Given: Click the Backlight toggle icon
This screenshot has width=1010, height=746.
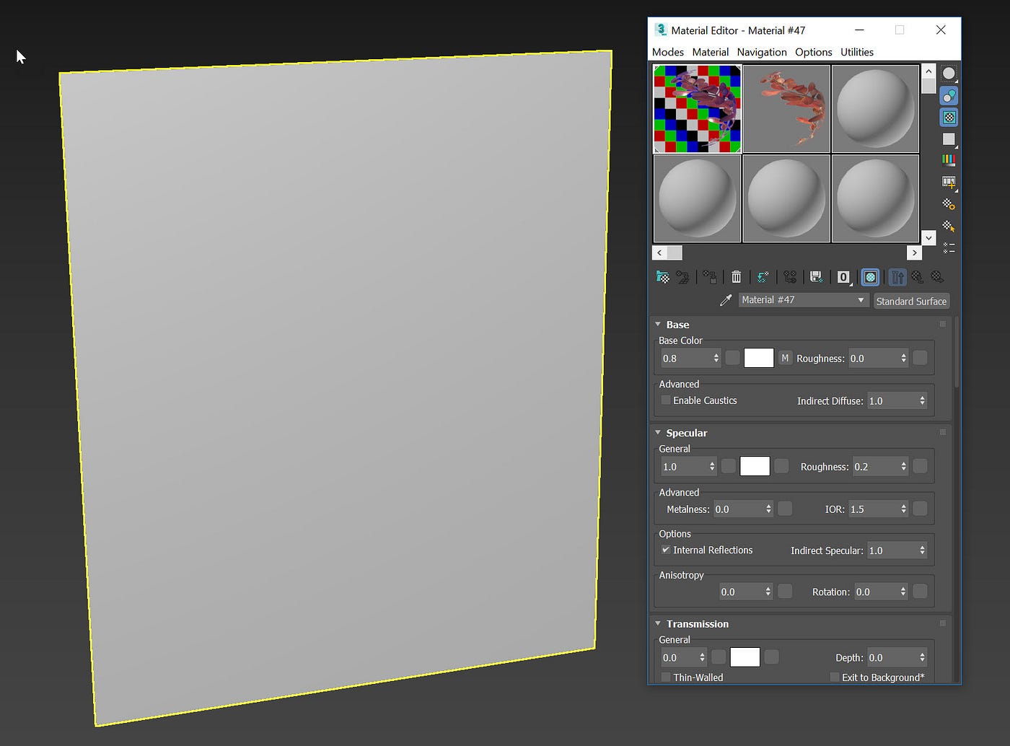Looking at the screenshot, I should point(949,95).
